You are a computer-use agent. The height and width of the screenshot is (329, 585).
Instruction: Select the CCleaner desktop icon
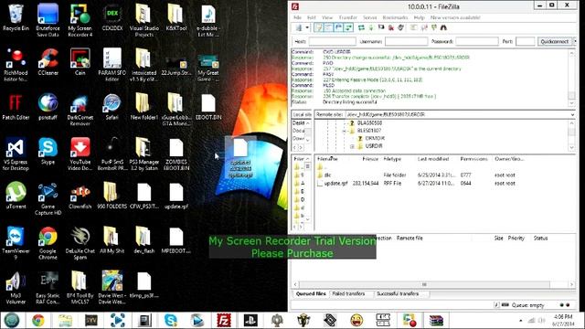[x=48, y=63]
